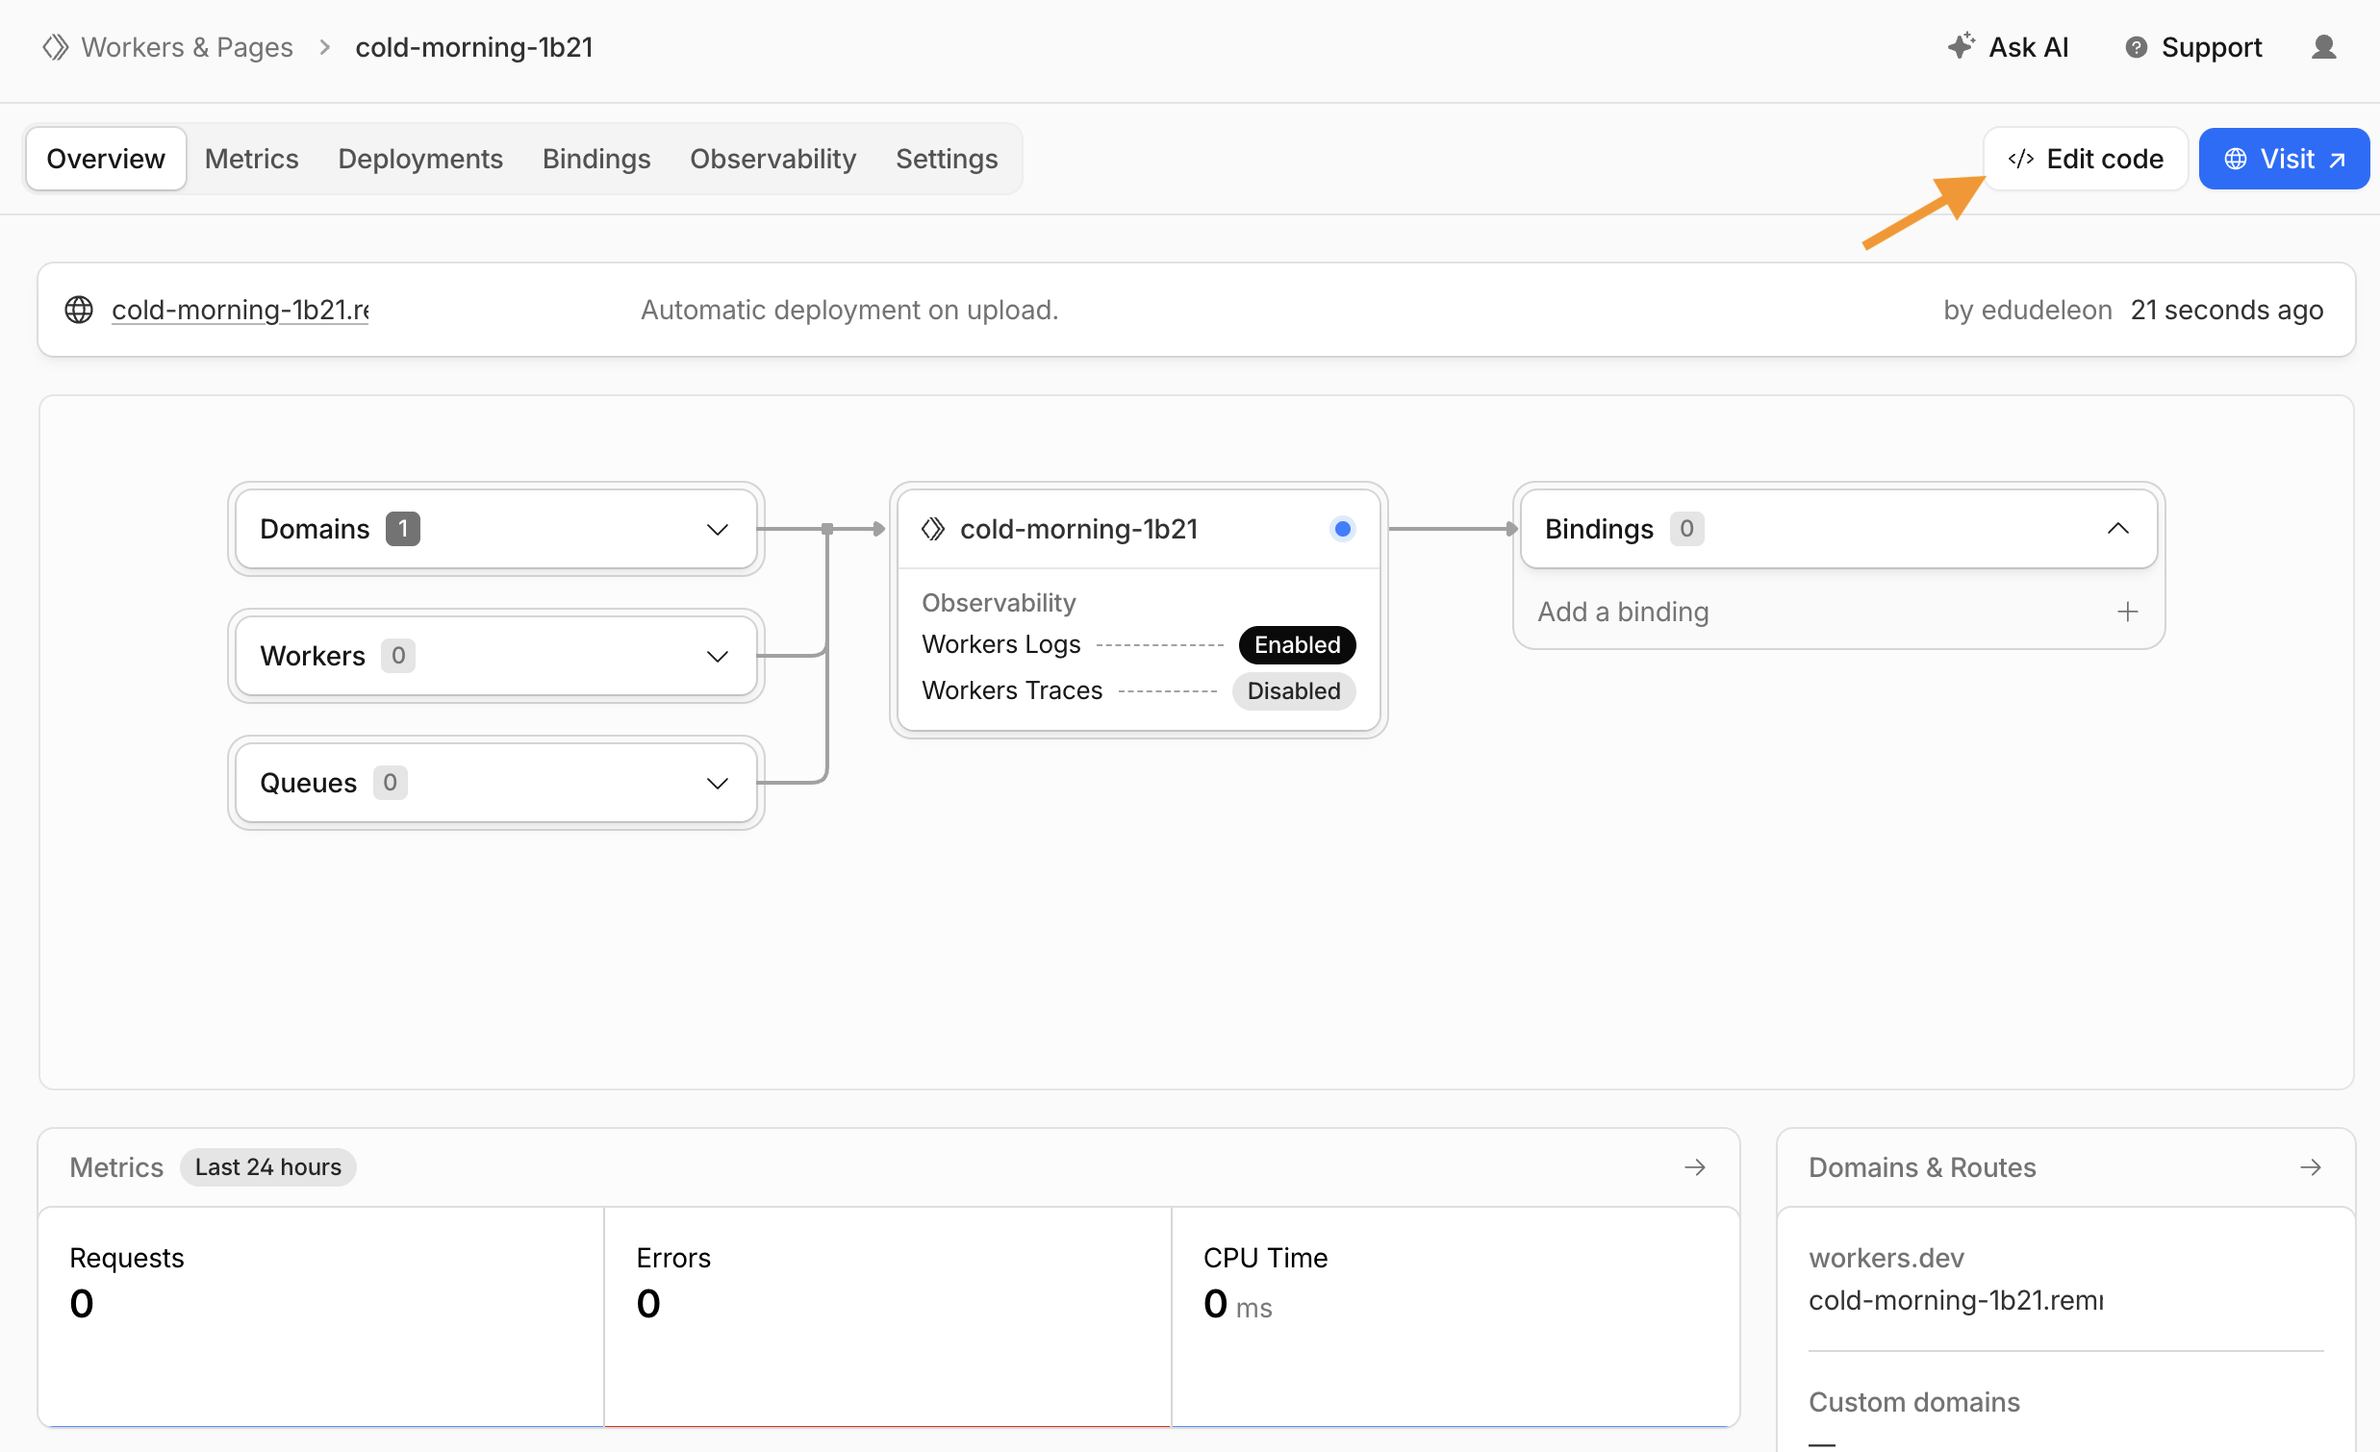Navigate to Workers & Pages breadcrumb
Screen dimensions: 2380x1452
pyautogui.click(x=187, y=47)
